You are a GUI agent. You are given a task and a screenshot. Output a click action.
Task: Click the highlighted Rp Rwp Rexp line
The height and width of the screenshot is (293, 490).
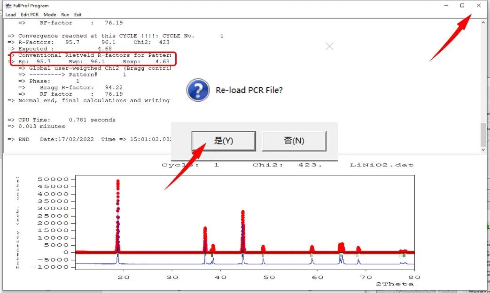(x=93, y=61)
